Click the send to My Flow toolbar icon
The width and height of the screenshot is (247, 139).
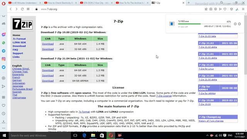(220, 9)
